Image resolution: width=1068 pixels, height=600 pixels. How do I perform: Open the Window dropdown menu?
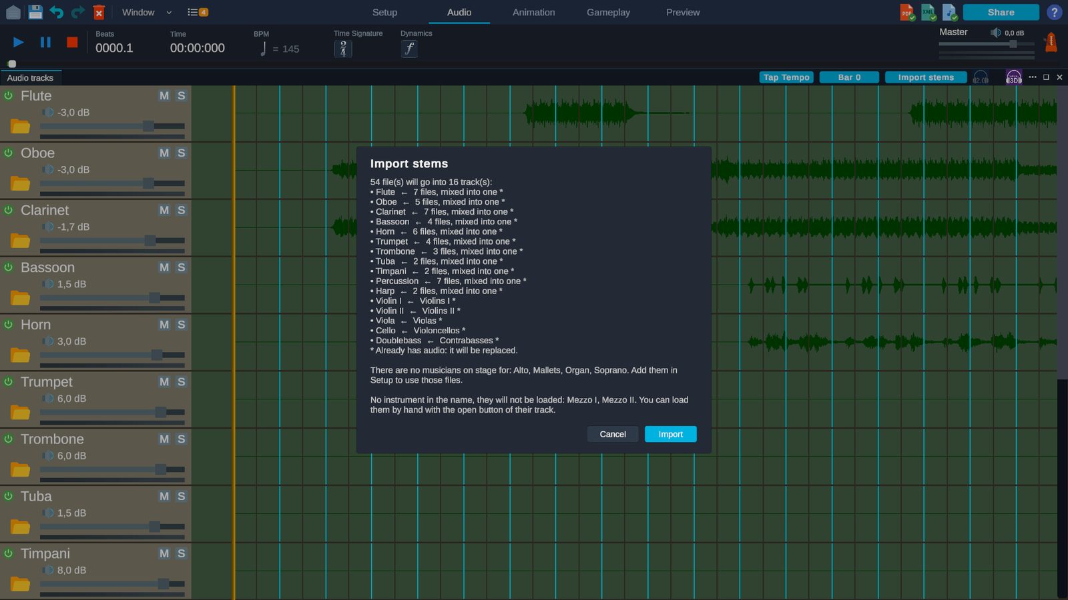[147, 12]
